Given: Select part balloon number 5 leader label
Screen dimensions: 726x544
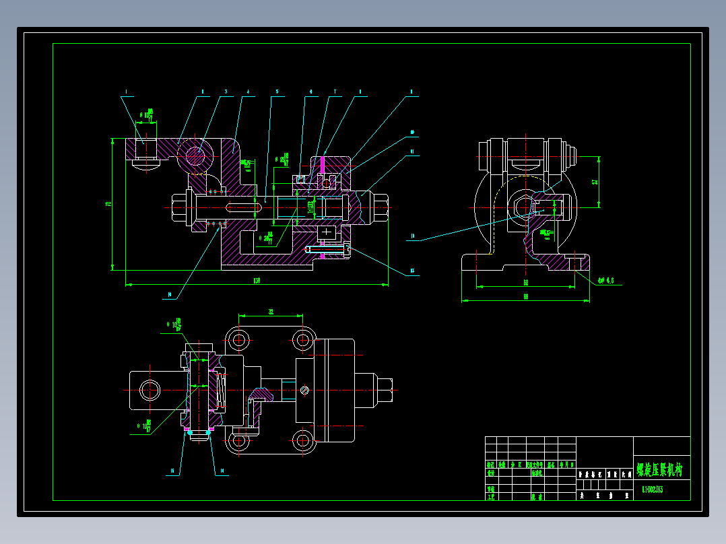Looking at the screenshot, I should tap(277, 92).
